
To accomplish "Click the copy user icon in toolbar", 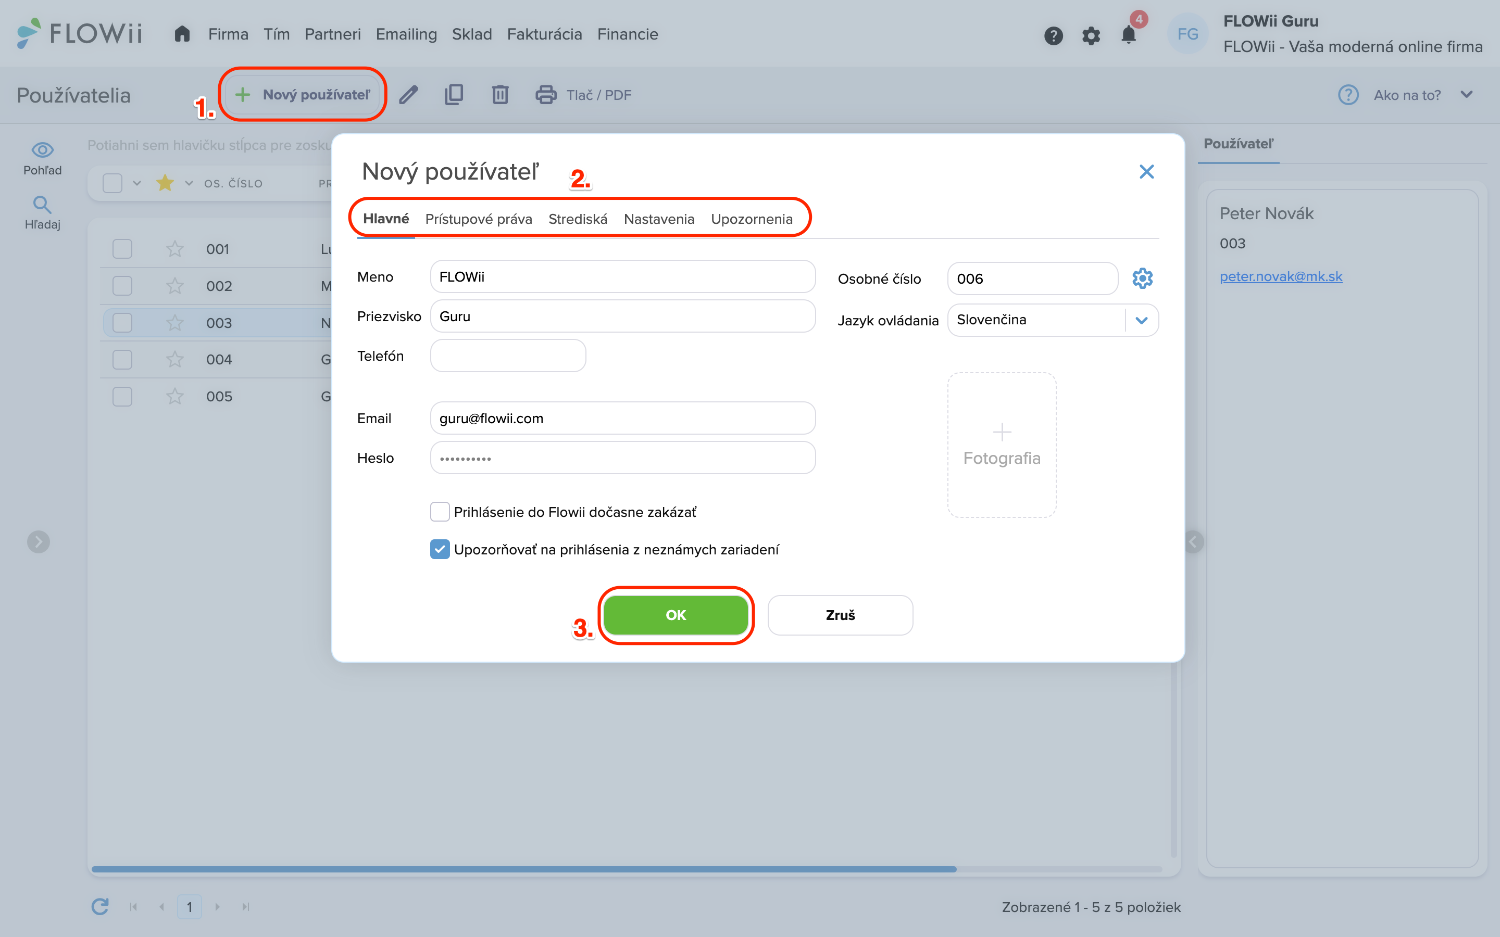I will click(x=454, y=95).
